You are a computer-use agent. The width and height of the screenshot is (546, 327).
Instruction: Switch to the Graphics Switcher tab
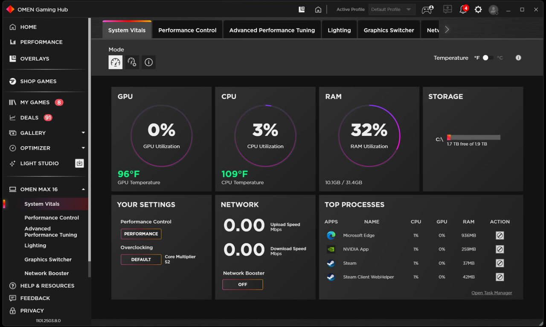[x=389, y=30]
